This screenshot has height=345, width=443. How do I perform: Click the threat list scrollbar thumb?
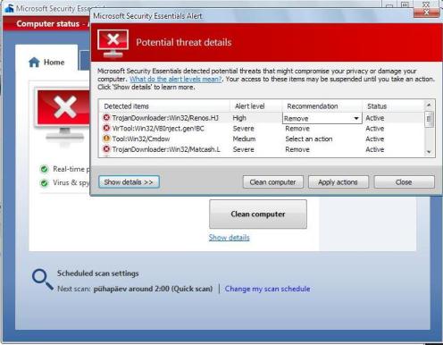429,119
